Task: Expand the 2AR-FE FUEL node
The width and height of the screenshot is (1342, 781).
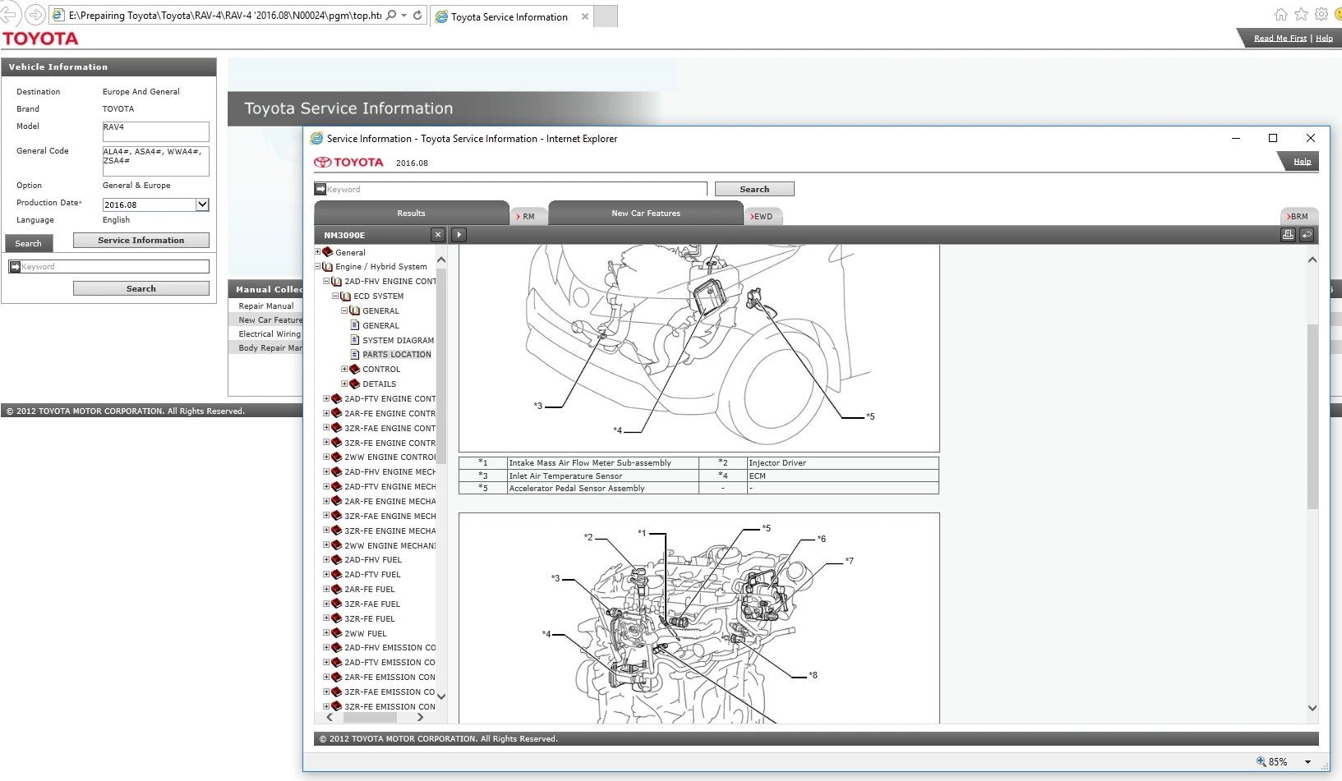Action: click(326, 589)
